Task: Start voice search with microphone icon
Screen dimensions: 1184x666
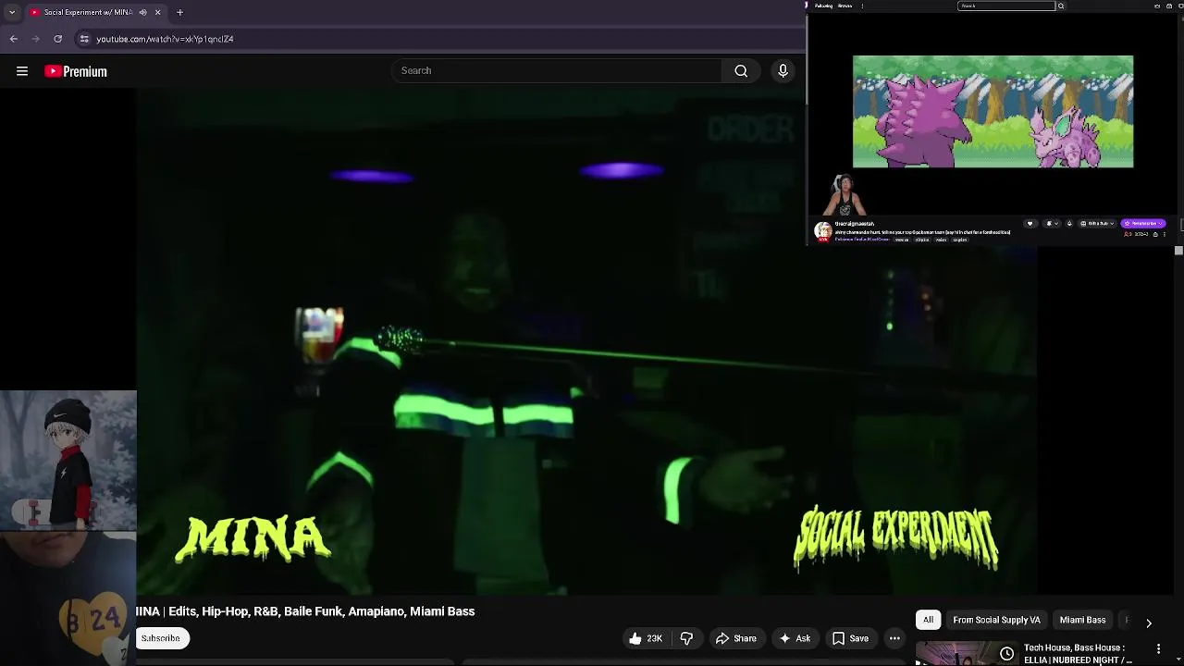Action: coord(783,70)
